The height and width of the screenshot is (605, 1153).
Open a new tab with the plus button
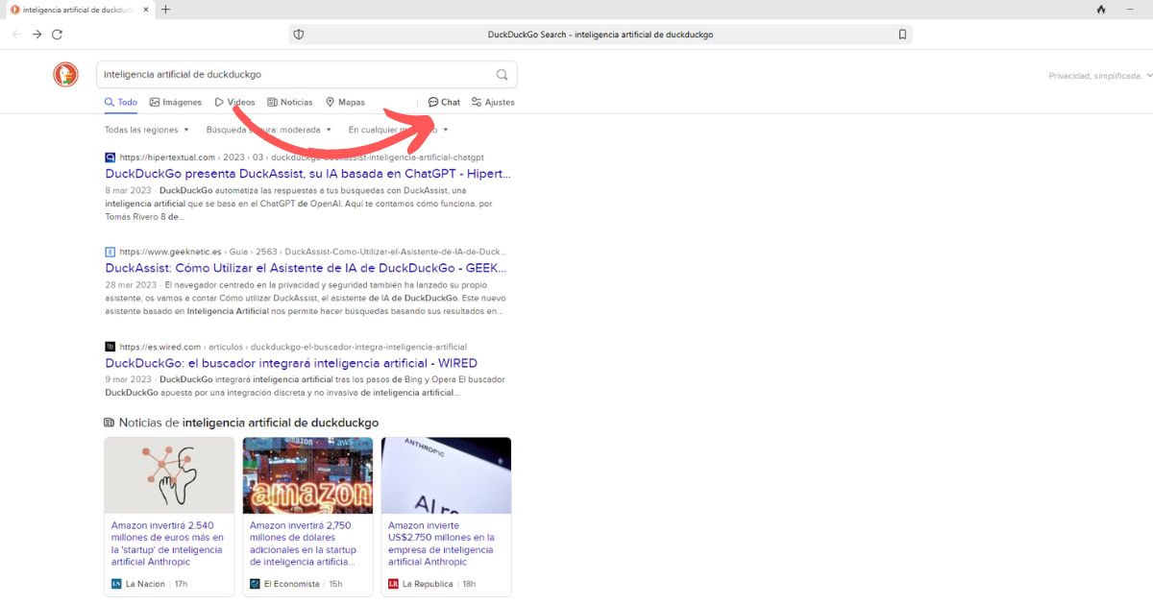[166, 10]
